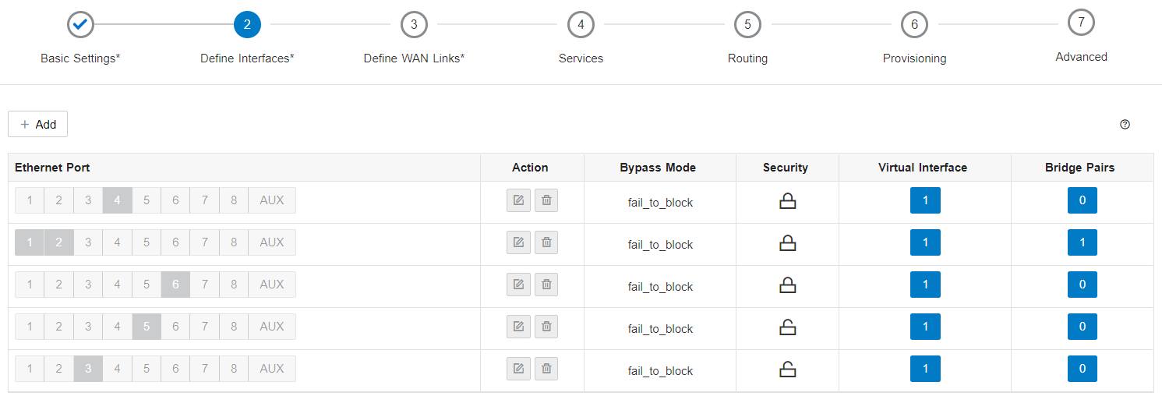This screenshot has width=1162, height=396.
Task: Open the help question mark icon
Action: 1125,125
